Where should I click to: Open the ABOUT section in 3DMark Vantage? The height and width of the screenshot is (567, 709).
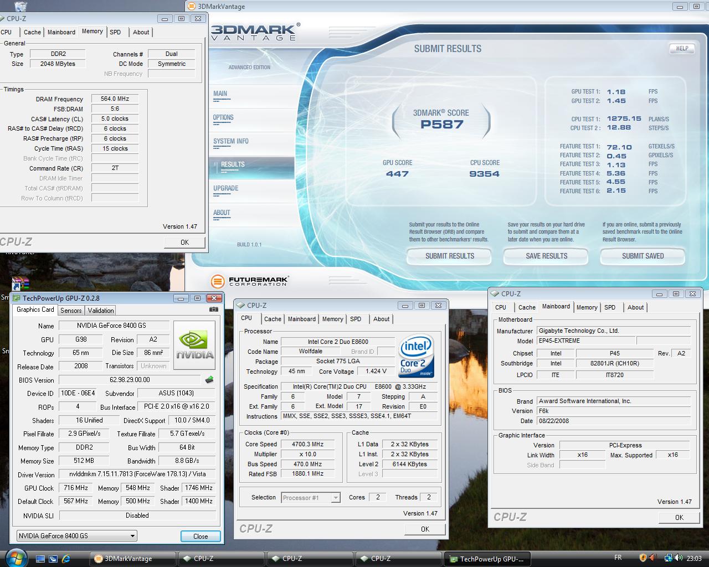click(222, 213)
